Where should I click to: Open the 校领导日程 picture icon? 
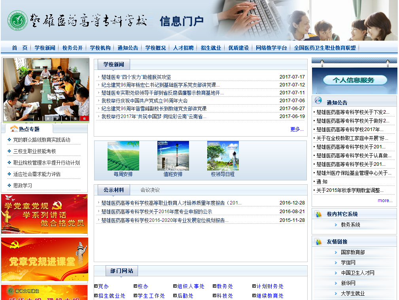[x=223, y=156]
